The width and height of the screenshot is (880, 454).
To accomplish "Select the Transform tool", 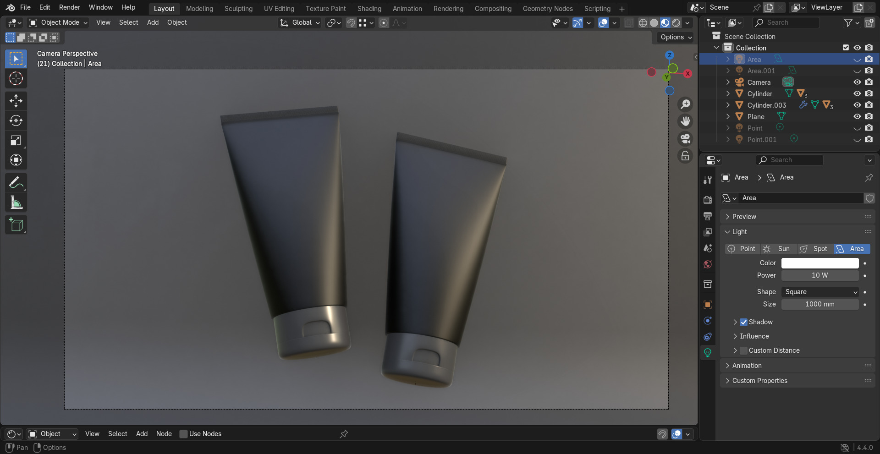I will (x=16, y=160).
